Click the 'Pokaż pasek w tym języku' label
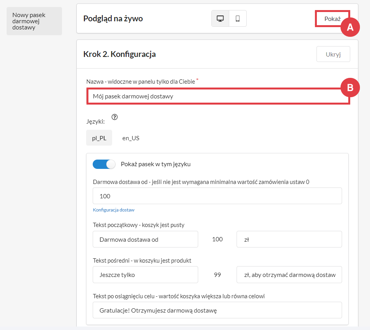The image size is (370, 330). (x=156, y=164)
